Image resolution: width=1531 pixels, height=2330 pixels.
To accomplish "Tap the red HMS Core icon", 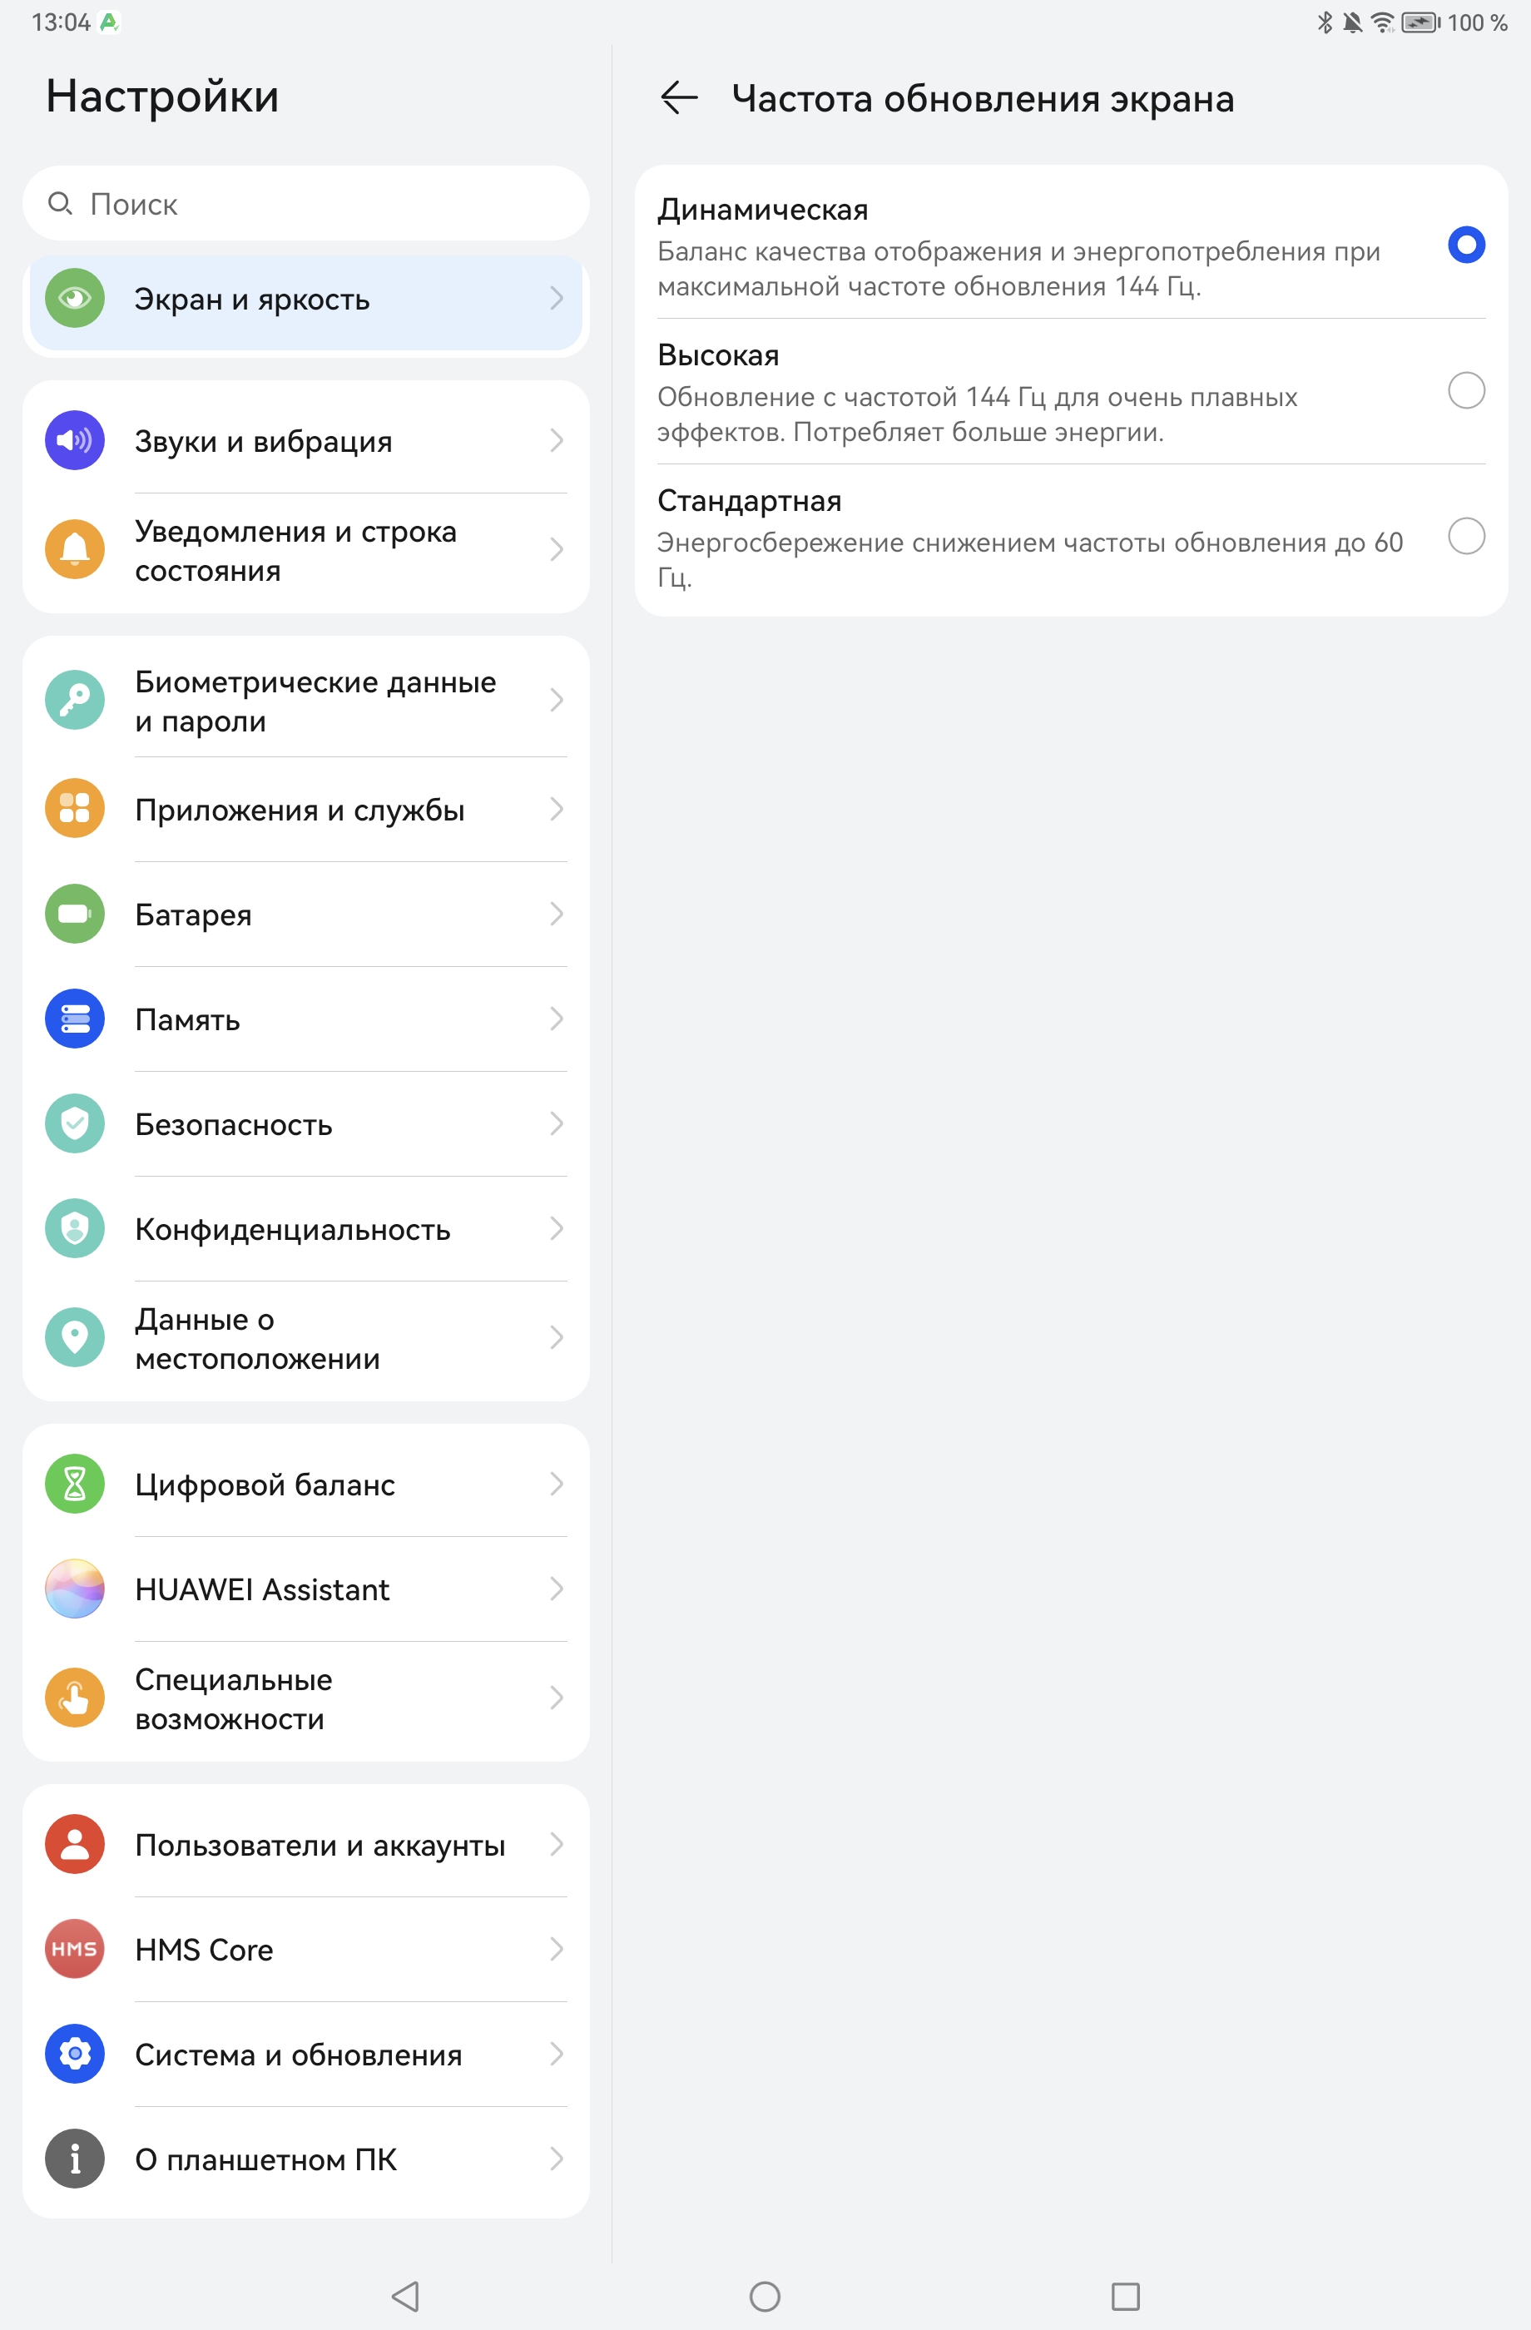I will pyautogui.click(x=74, y=1949).
